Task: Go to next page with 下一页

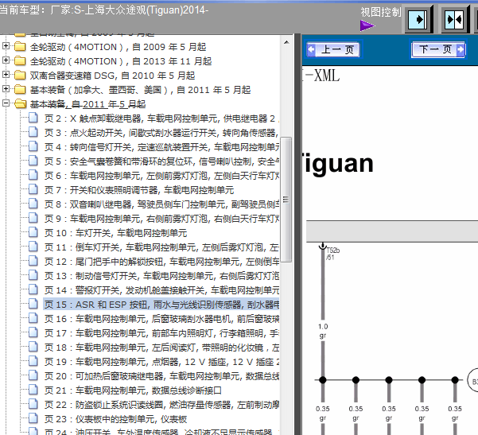Action: [x=438, y=49]
